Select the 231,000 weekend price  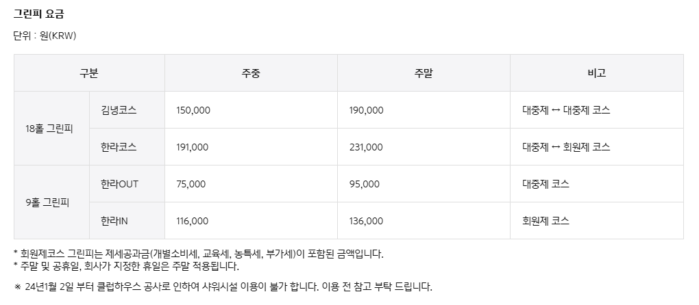(366, 147)
